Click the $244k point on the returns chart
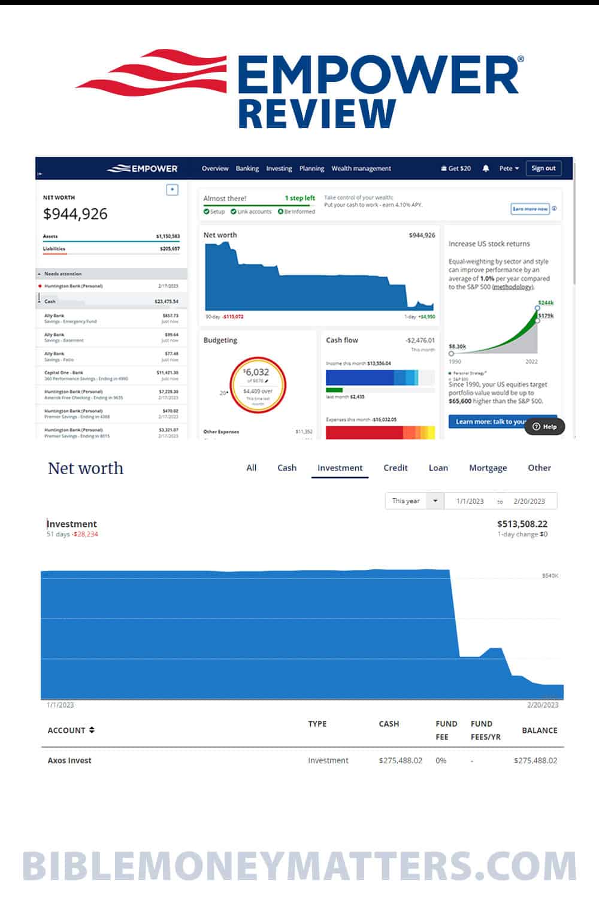The image size is (599, 898). (x=537, y=308)
